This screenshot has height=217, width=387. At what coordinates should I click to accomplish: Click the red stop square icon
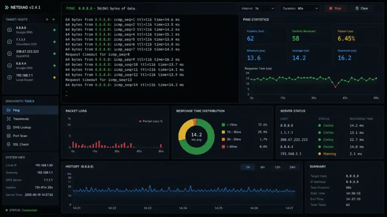[331, 8]
